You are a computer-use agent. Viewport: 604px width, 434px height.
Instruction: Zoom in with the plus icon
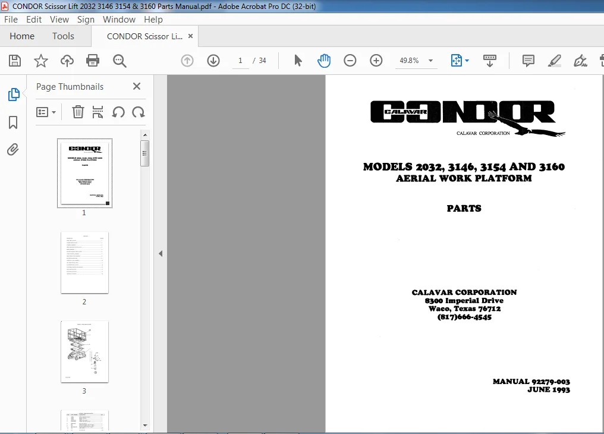[376, 61]
